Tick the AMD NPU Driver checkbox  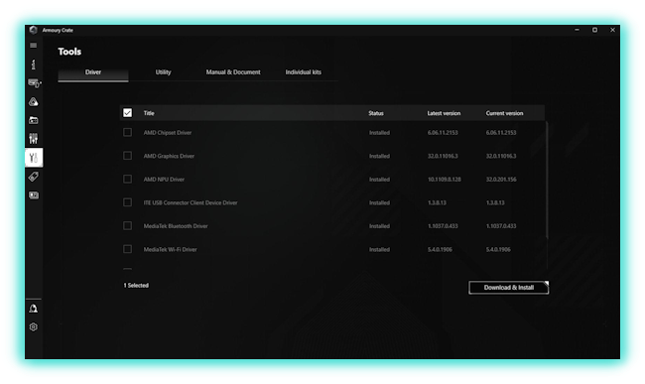coord(128,179)
